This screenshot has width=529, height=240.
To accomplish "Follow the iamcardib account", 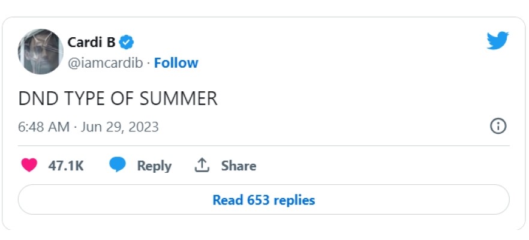I will pyautogui.click(x=176, y=63).
